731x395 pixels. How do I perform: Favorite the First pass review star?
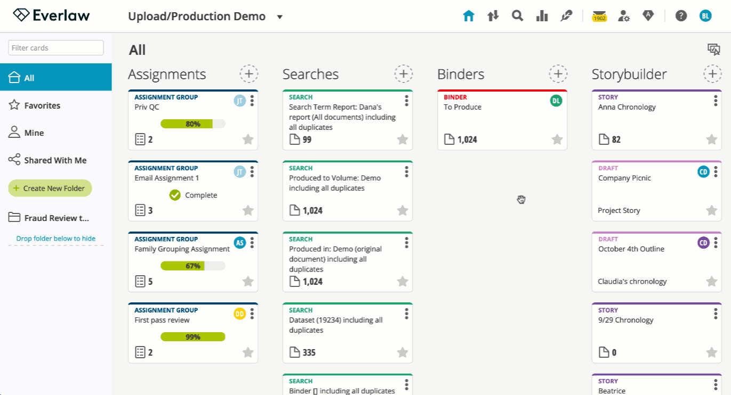point(248,352)
